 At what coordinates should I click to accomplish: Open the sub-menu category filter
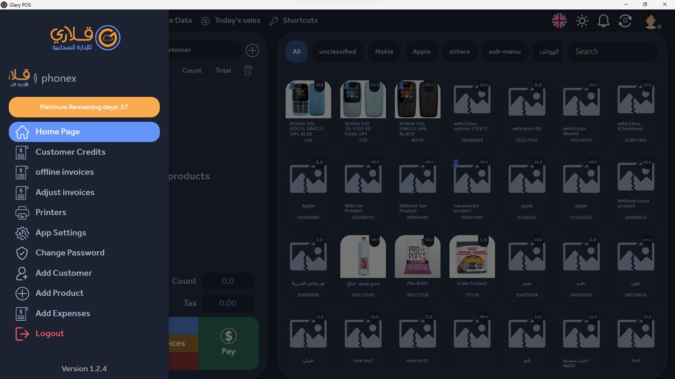[x=505, y=51]
